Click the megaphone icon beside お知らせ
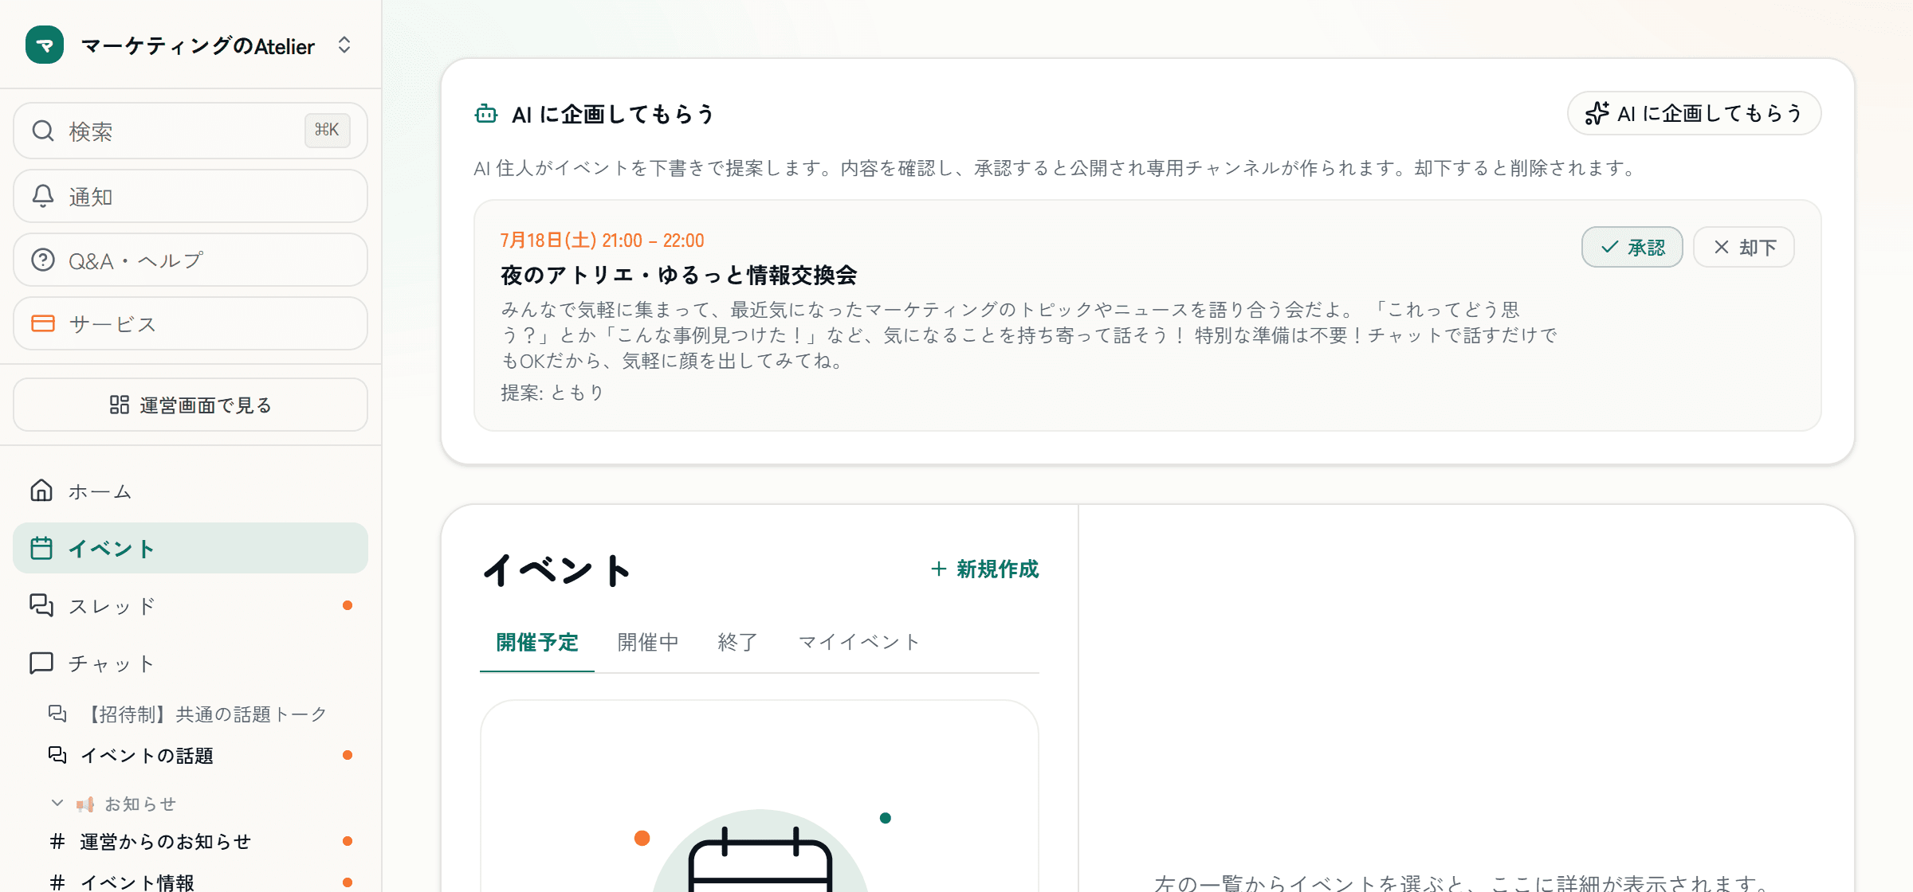Screen dimensions: 1913x892 point(85,804)
